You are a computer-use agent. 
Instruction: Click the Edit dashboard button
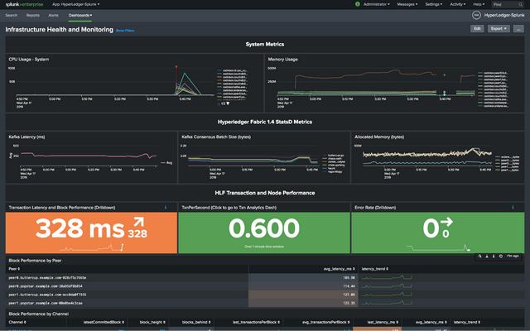pos(477,29)
